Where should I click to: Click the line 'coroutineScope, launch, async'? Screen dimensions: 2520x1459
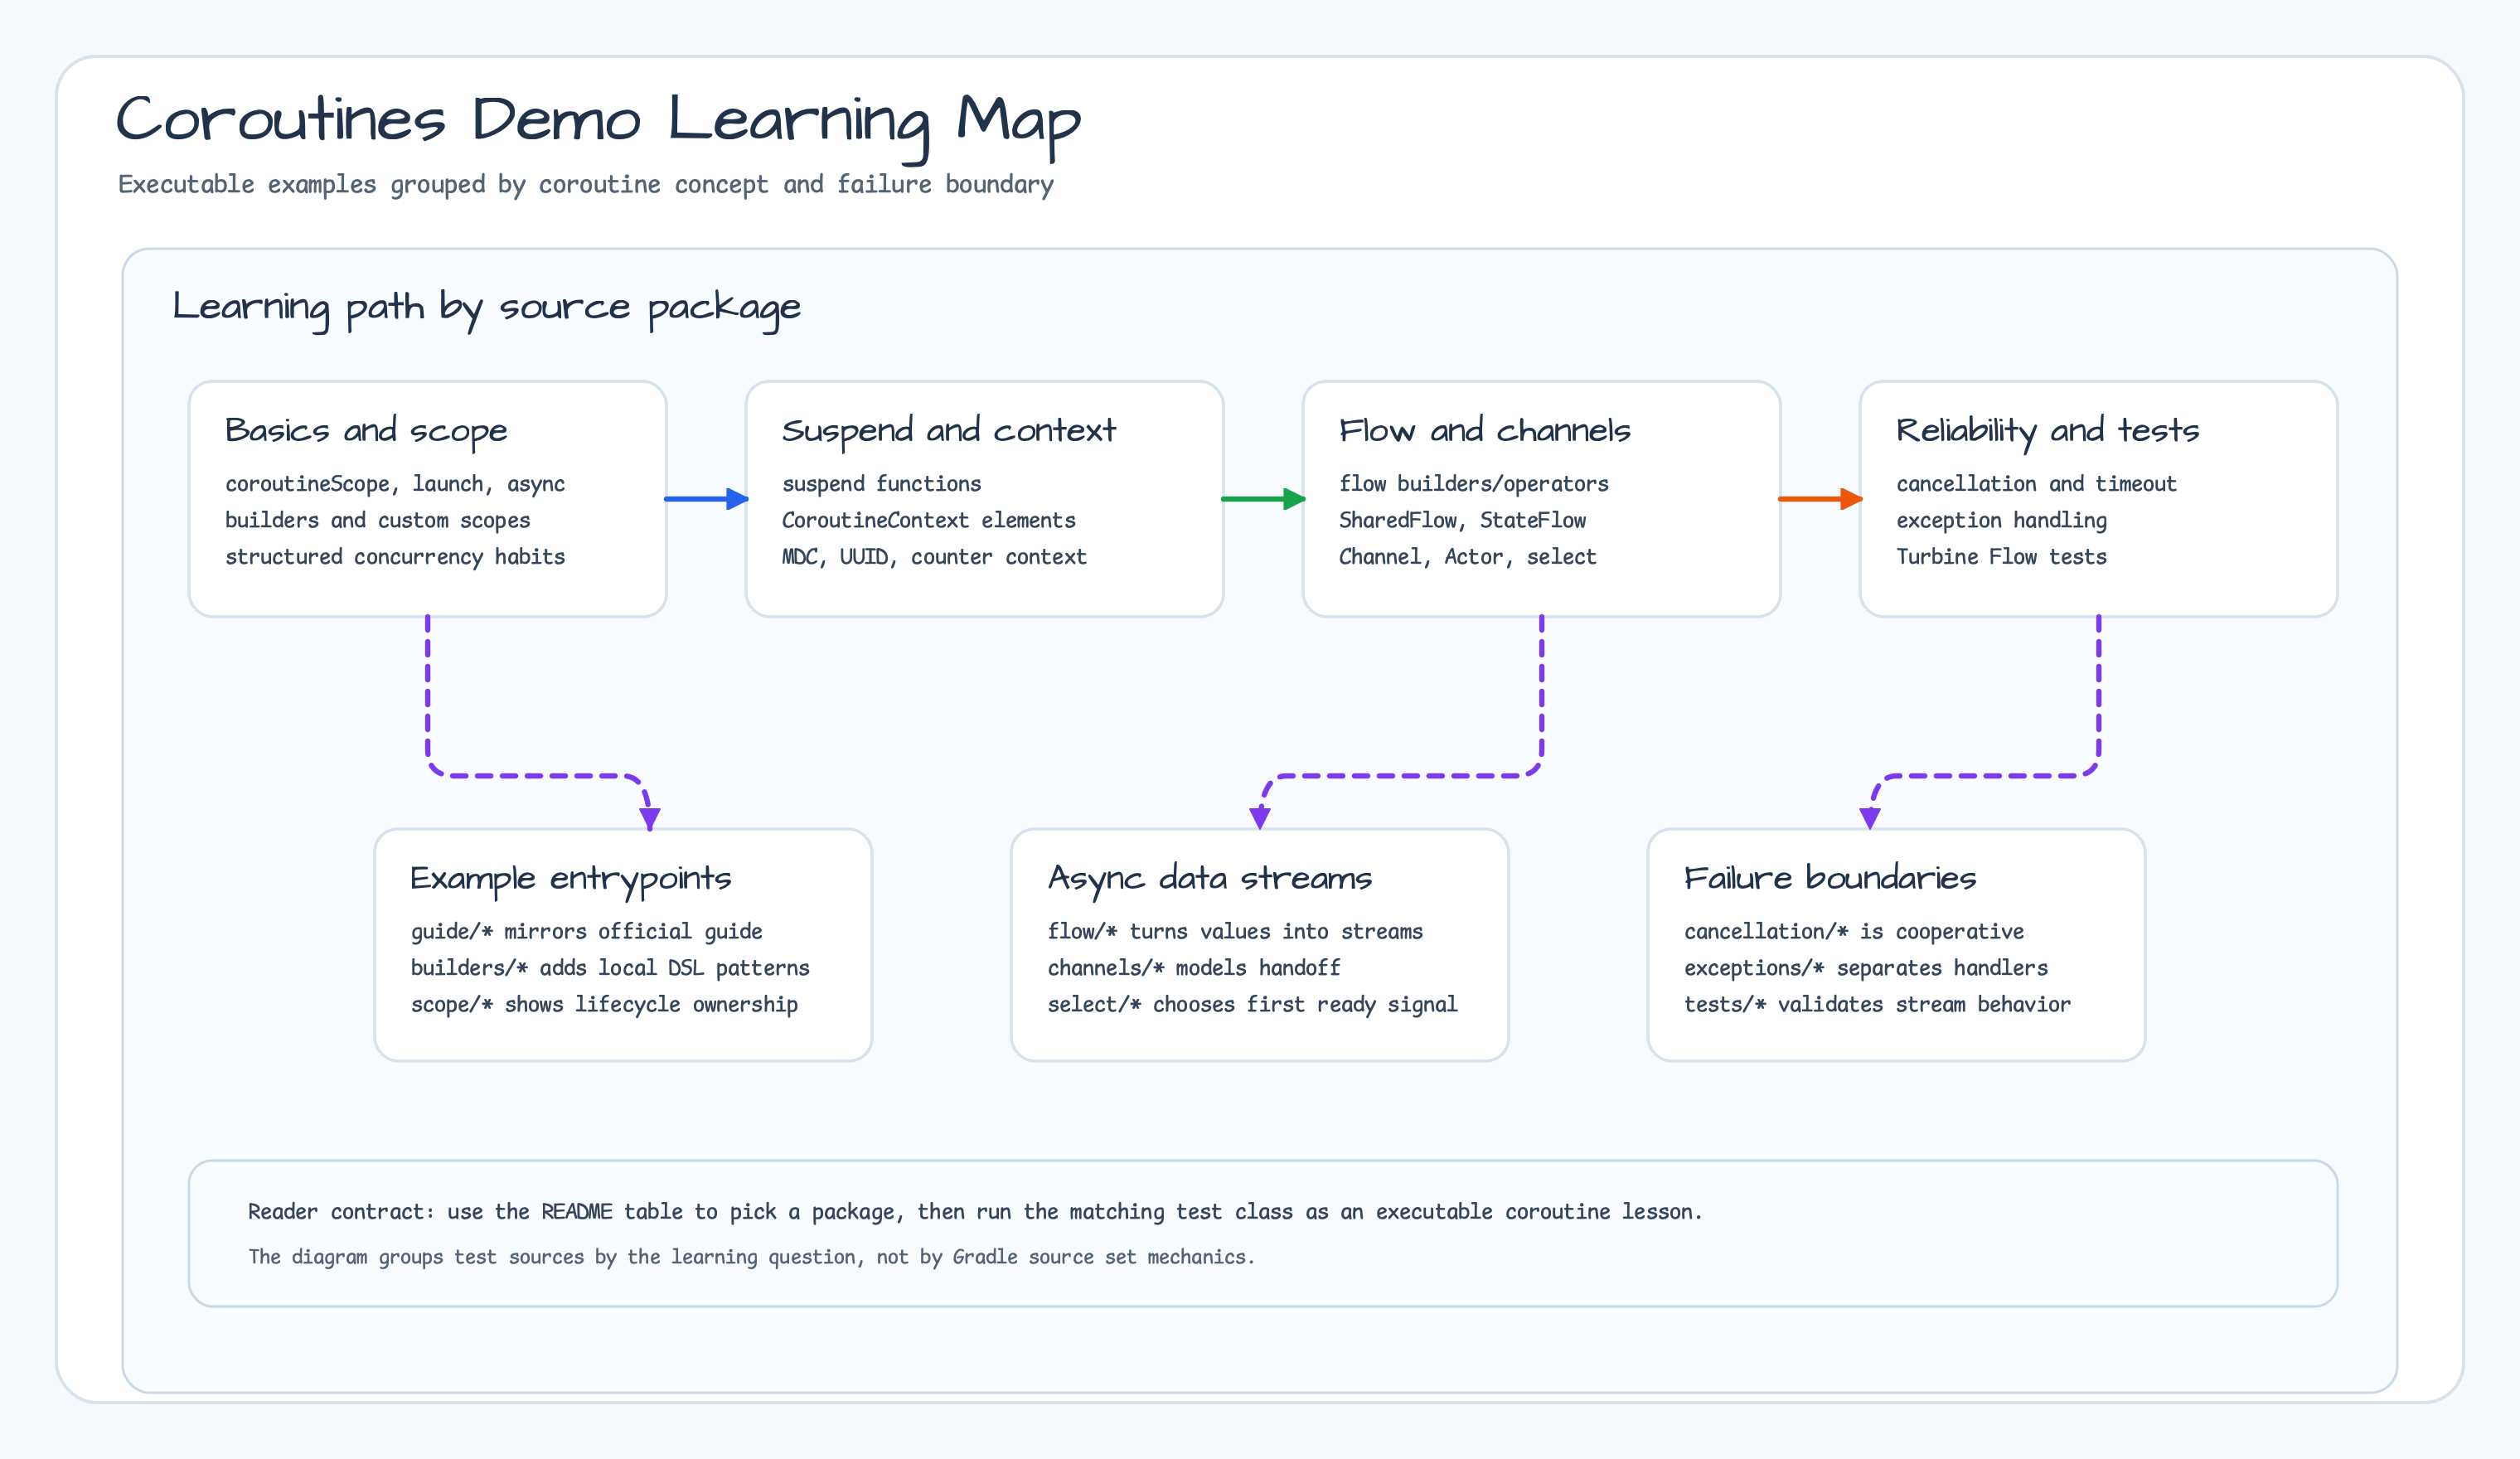[395, 484]
